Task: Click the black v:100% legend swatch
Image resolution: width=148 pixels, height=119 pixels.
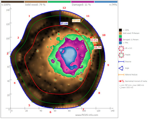Action: point(120,30)
